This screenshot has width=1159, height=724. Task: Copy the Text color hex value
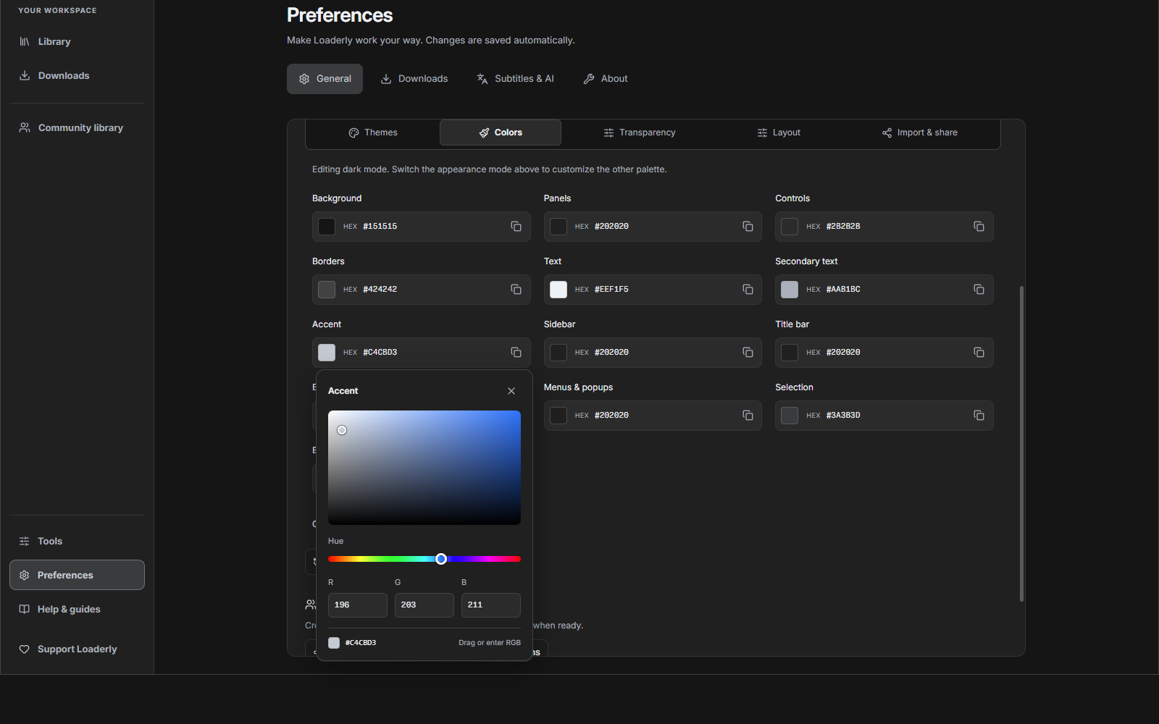(x=748, y=290)
